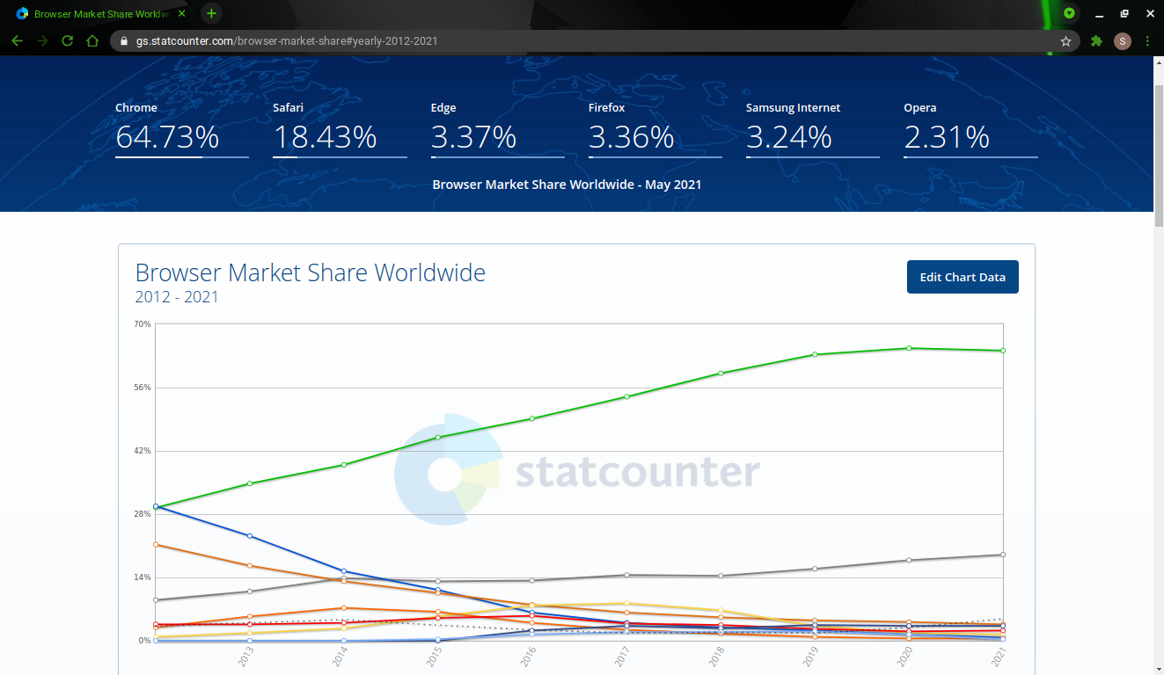Open the user profile avatar

(x=1122, y=41)
